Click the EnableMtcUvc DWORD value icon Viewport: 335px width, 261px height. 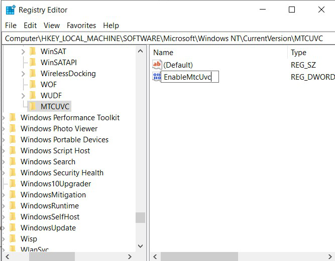157,77
